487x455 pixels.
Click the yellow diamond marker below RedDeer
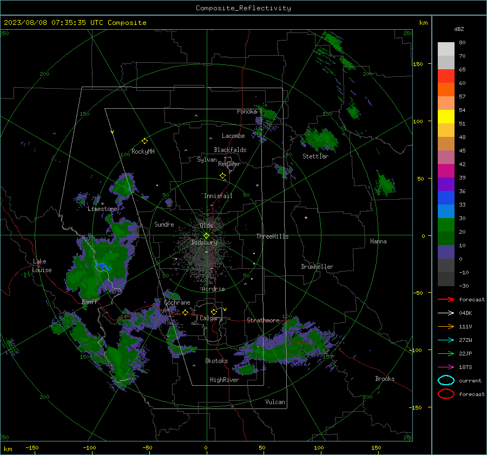(x=222, y=176)
